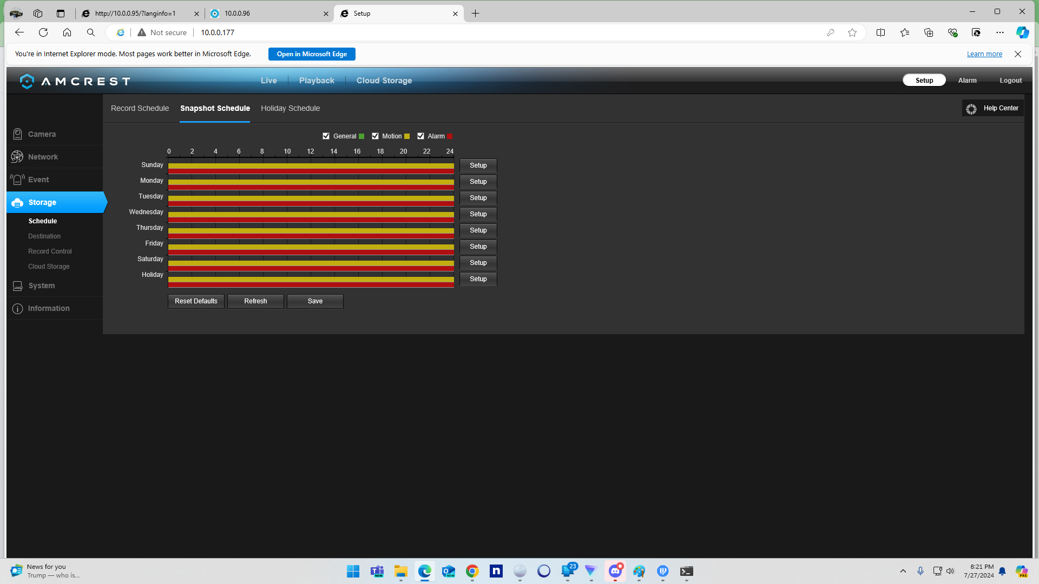Refresh the browser page

point(43,32)
